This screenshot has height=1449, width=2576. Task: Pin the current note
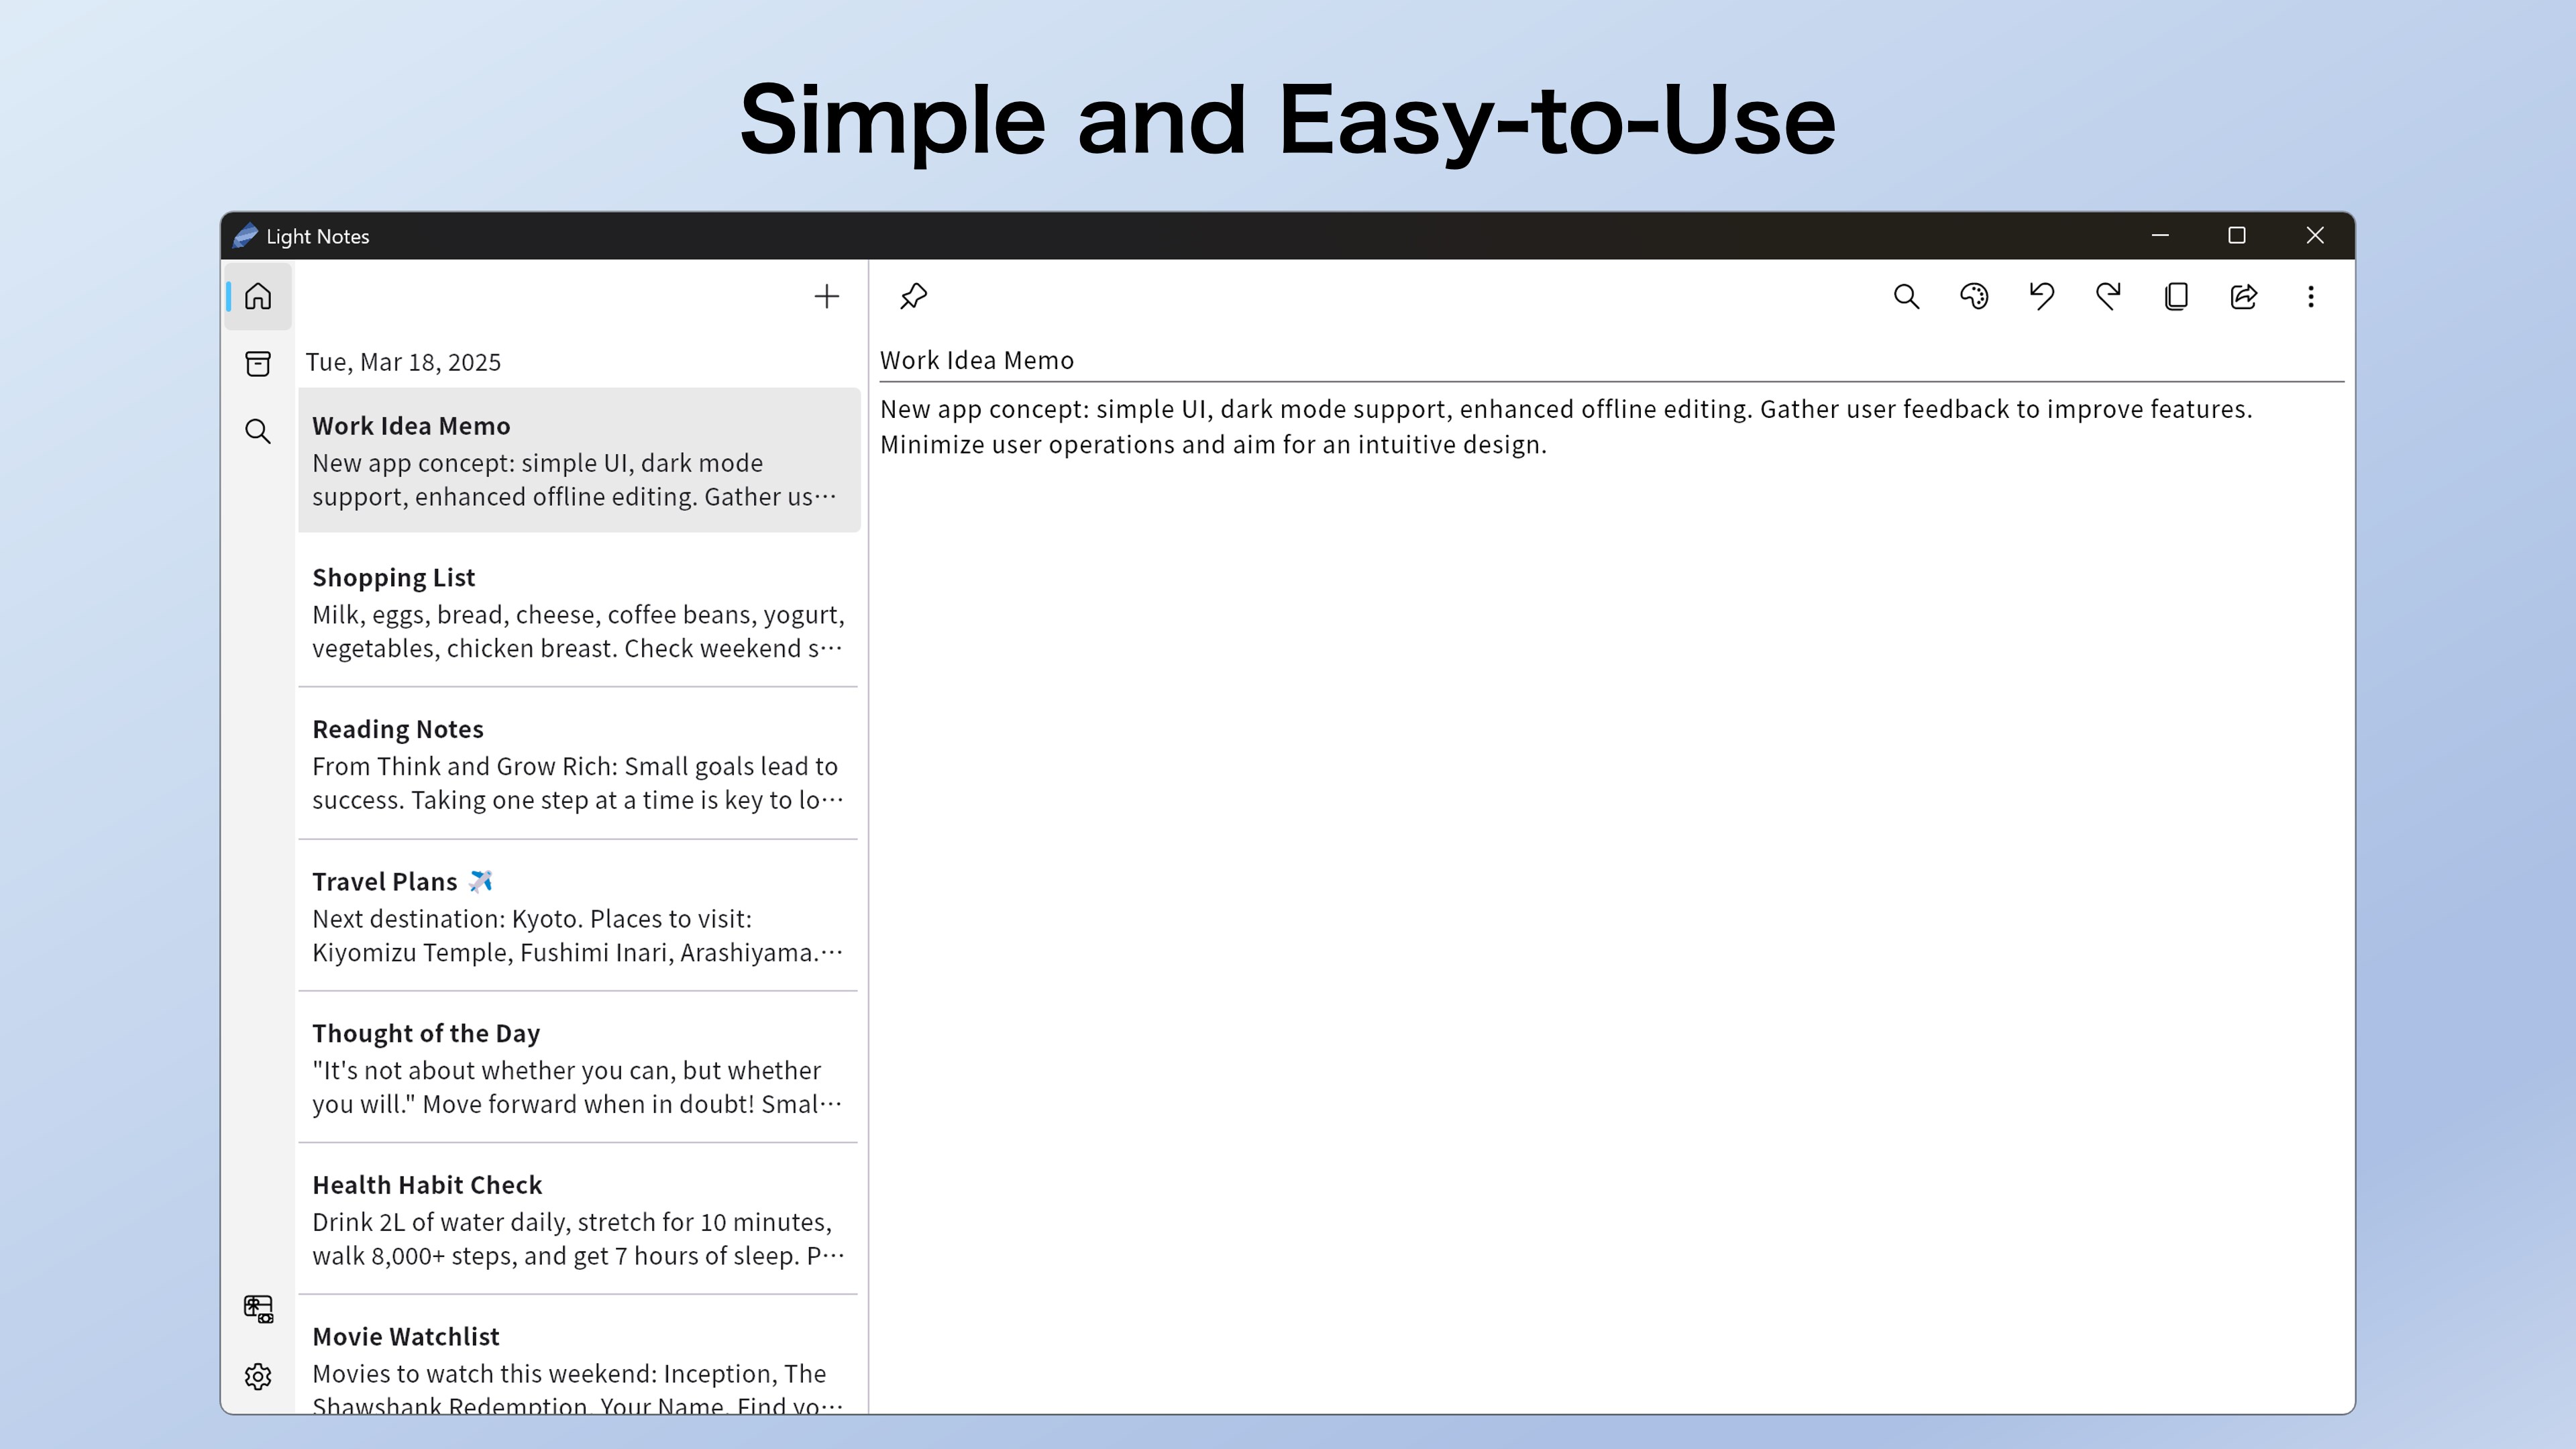coord(913,296)
